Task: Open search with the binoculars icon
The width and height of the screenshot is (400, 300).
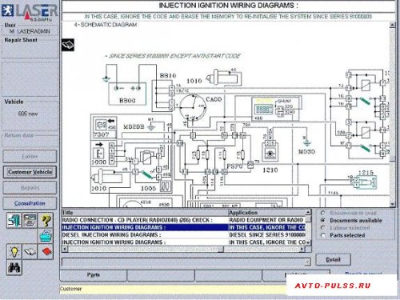Action: click(x=14, y=267)
